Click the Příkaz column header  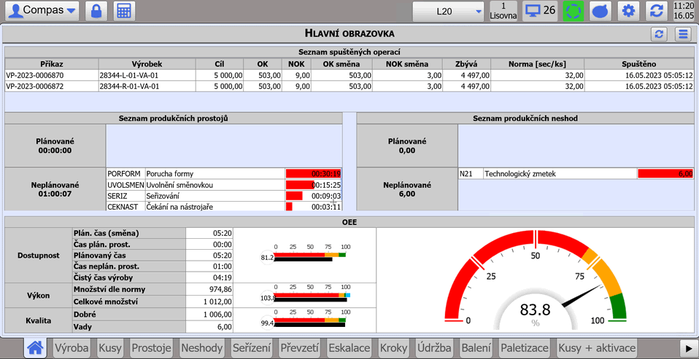(52, 64)
